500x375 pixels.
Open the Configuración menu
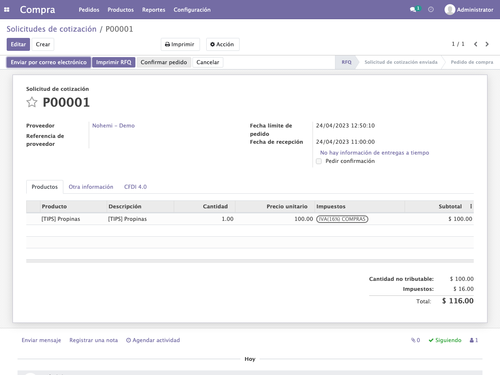[192, 10]
